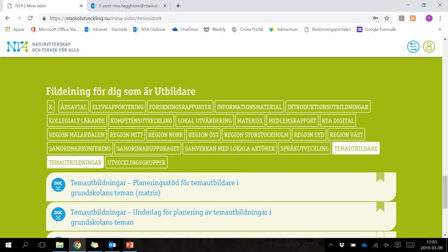Toggle the UTVECKLINGSGRUPPER filter
This screenshot has width=448, height=252.
pos(136,162)
